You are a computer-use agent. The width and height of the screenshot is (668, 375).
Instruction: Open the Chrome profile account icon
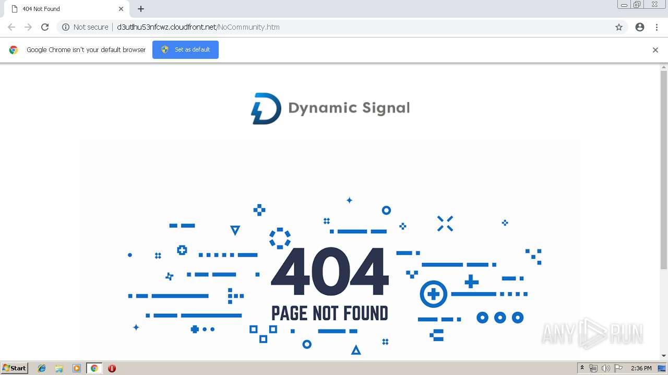click(640, 27)
